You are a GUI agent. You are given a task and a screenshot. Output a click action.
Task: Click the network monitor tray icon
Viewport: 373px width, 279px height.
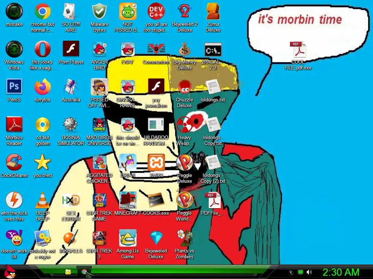(x=301, y=272)
